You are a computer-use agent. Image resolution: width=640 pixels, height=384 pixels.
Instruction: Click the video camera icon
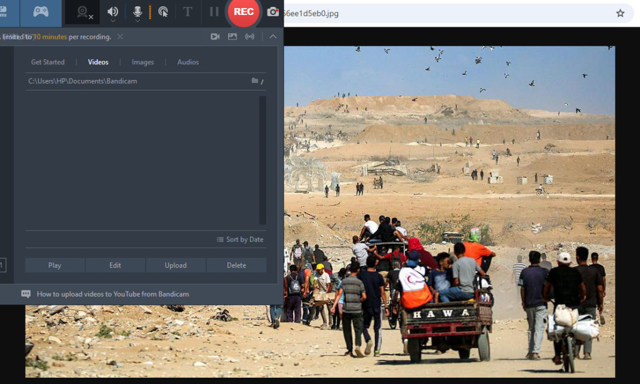[215, 37]
